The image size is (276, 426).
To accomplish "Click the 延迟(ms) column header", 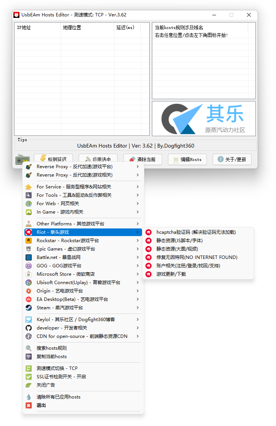I will 128,27.
